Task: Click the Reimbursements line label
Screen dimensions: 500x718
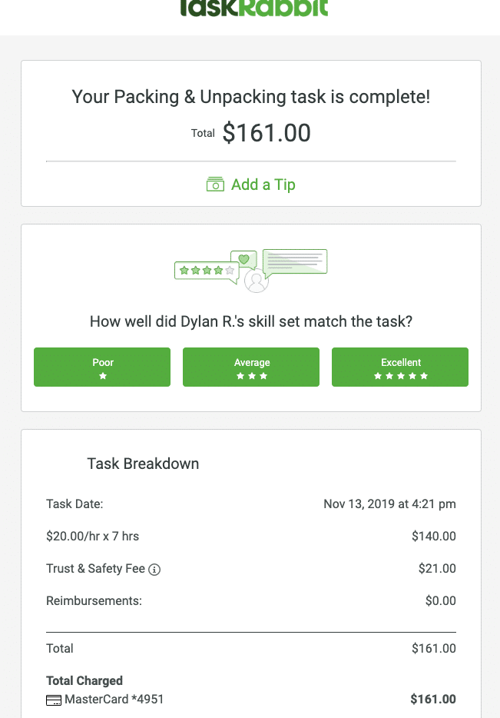Action: (x=94, y=601)
